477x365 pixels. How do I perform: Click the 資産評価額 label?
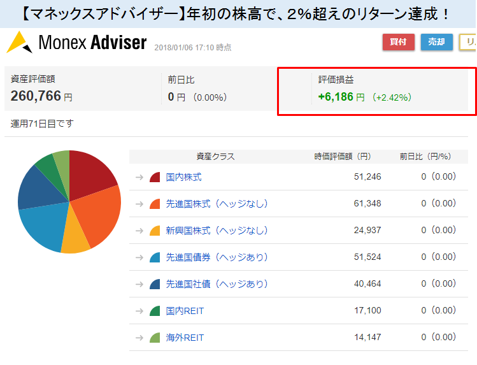pyautogui.click(x=33, y=79)
